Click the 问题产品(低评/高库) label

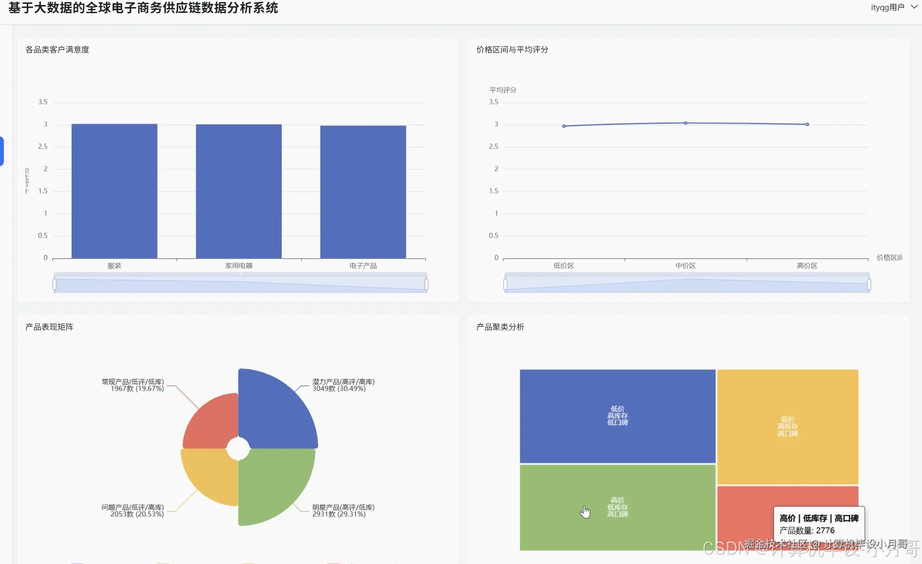click(x=133, y=511)
